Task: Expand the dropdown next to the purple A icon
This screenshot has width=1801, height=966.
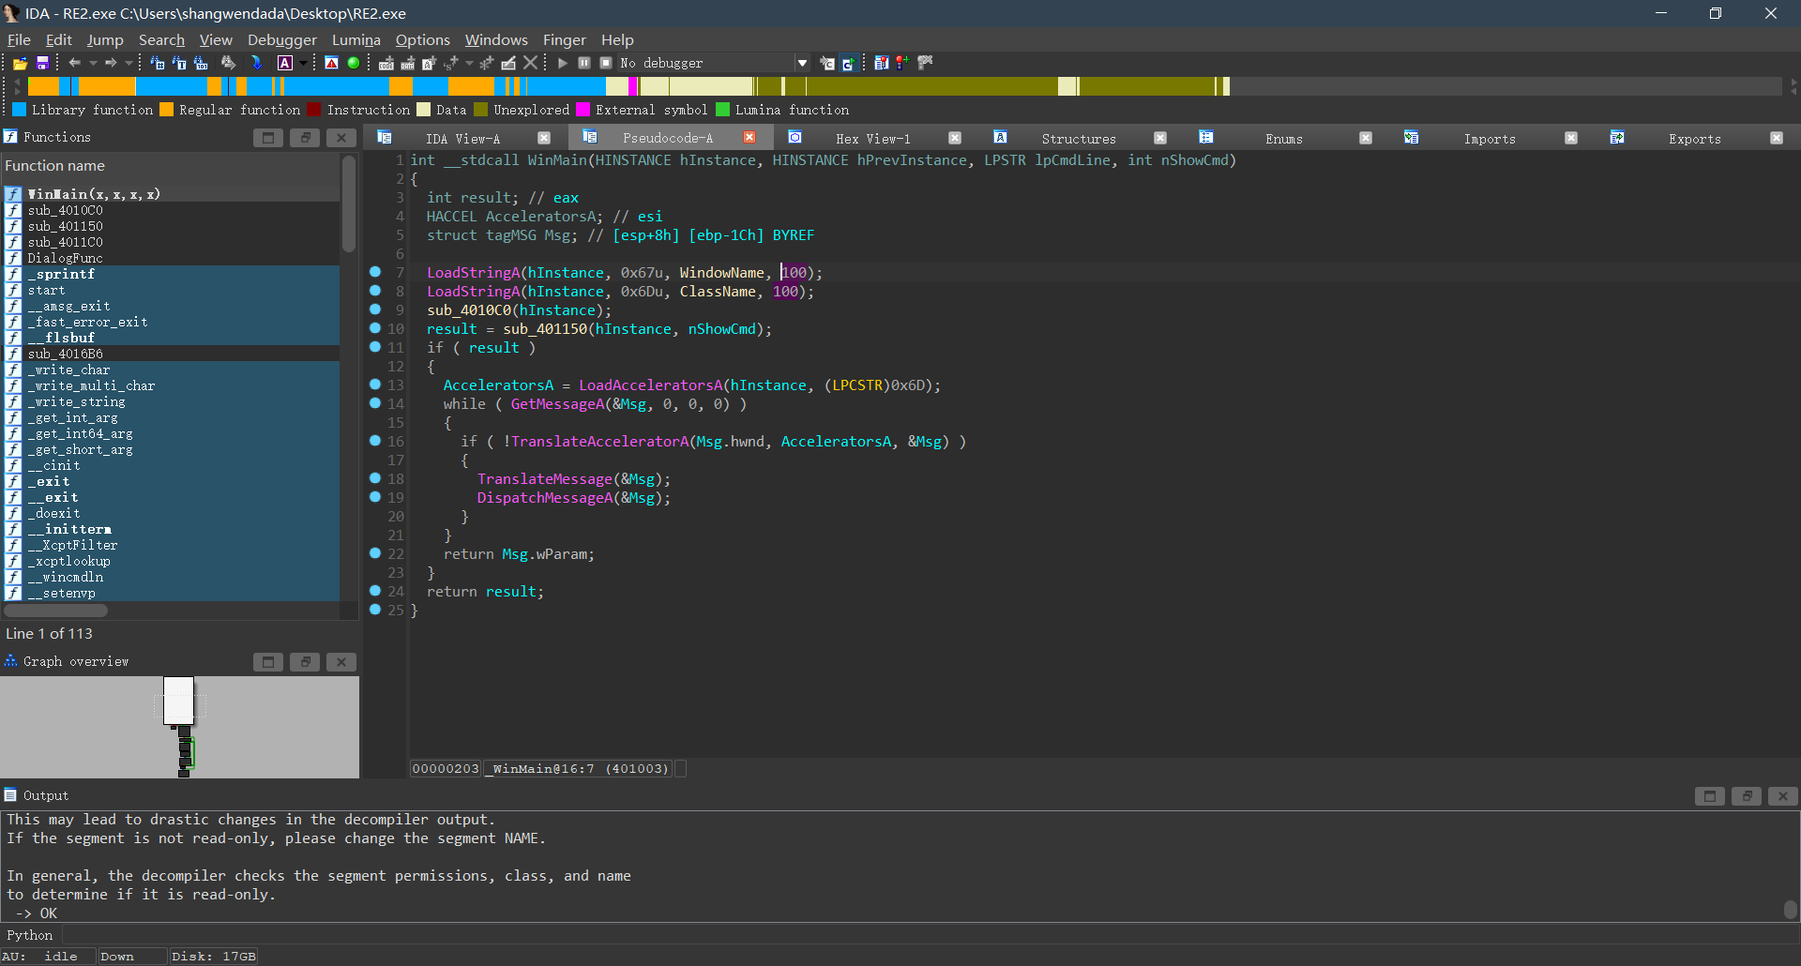Action: pos(303,63)
